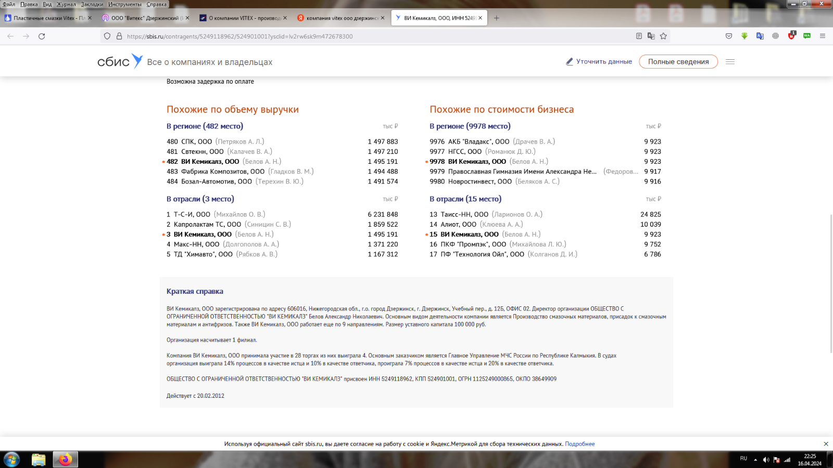Open the Правка menu
Screen dimensions: 833x468
[x=29, y=4]
